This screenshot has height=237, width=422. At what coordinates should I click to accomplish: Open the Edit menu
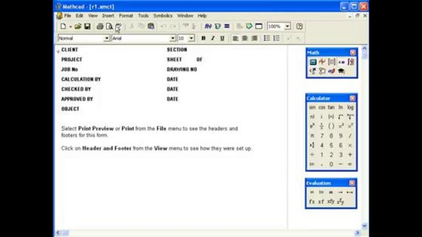pyautogui.click(x=79, y=16)
